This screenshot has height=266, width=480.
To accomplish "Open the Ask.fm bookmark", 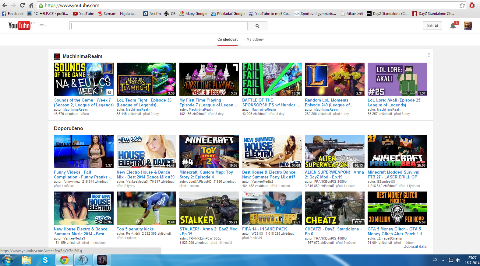I will pos(152,14).
